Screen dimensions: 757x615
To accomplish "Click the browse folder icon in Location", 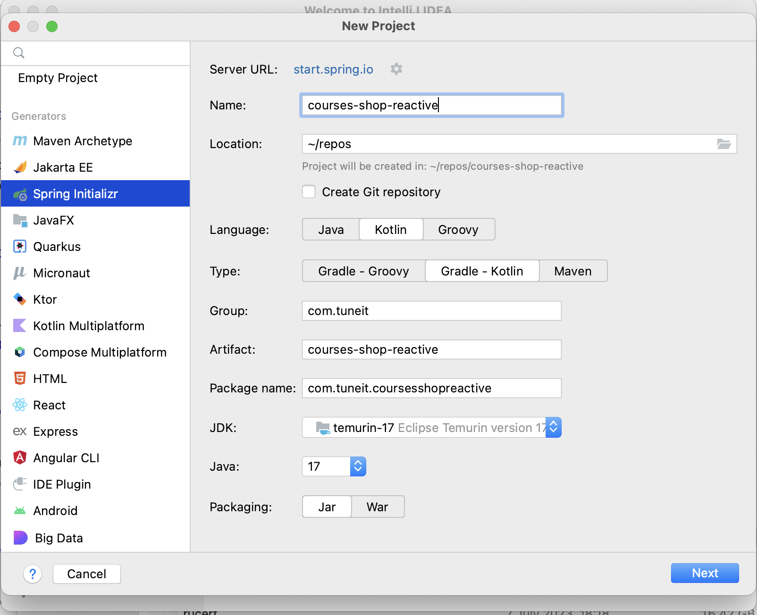I will pyautogui.click(x=723, y=144).
